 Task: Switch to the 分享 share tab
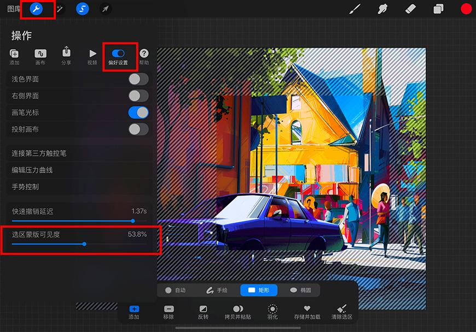tap(66, 56)
